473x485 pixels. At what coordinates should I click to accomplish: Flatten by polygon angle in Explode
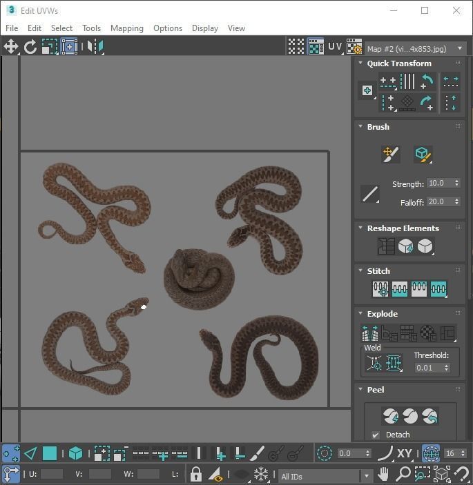click(389, 333)
